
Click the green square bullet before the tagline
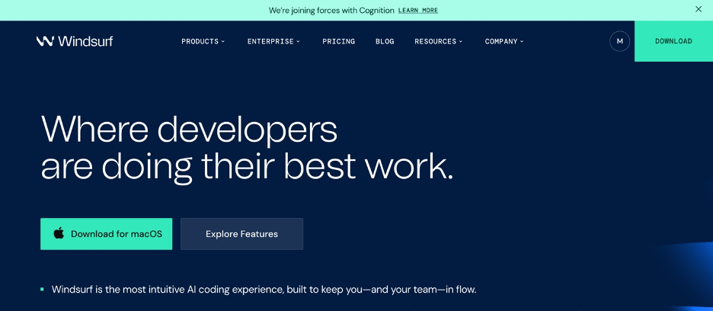point(43,290)
